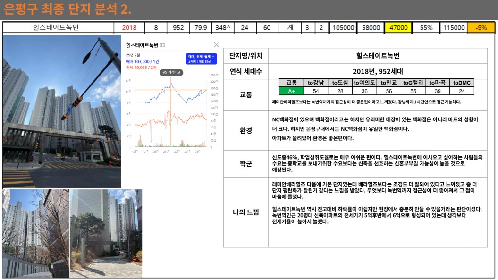Screen dimensions: 498x280
Task: Select the 79.9 cell
Action: 201,28
